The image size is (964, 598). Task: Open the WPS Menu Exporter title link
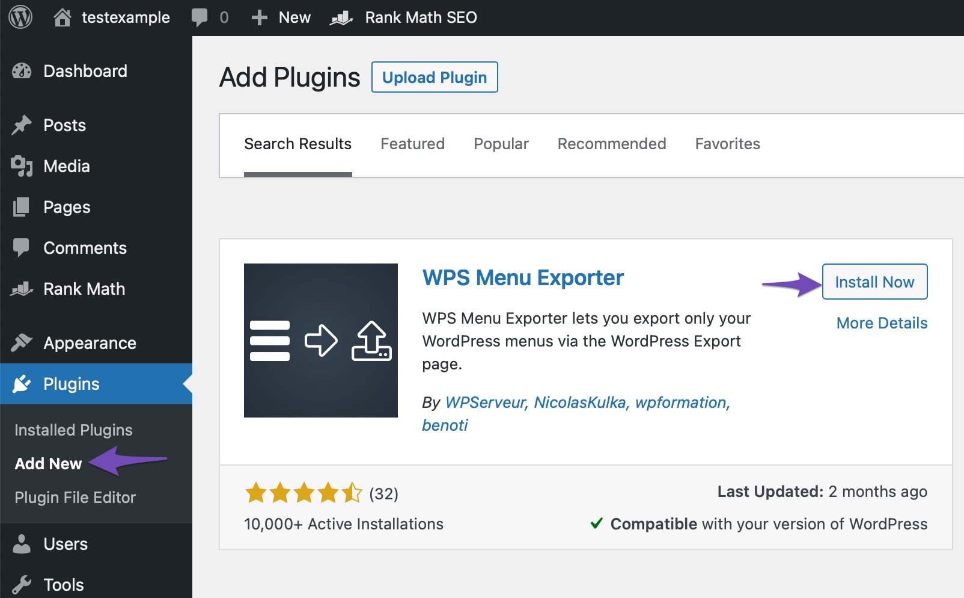[x=523, y=278]
